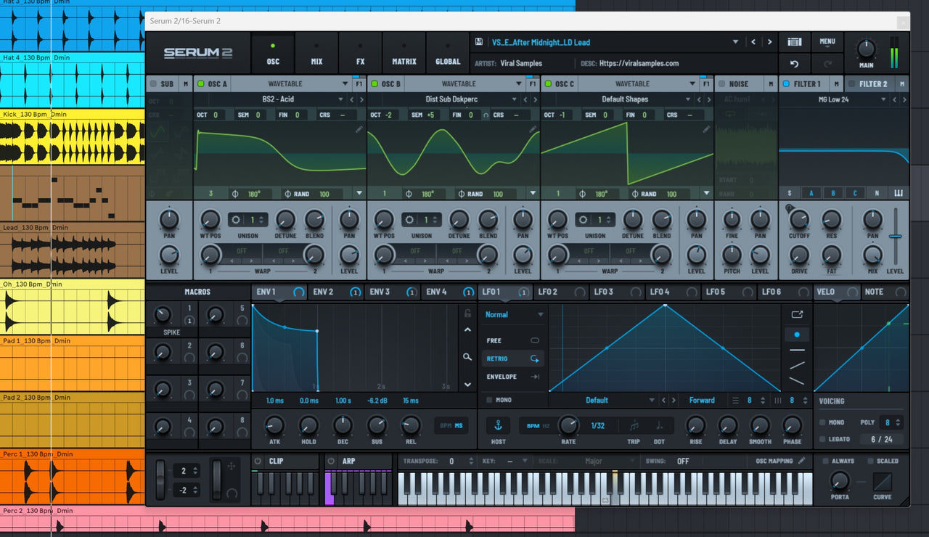Open the MENU button
The width and height of the screenshot is (929, 537).
[x=827, y=42]
